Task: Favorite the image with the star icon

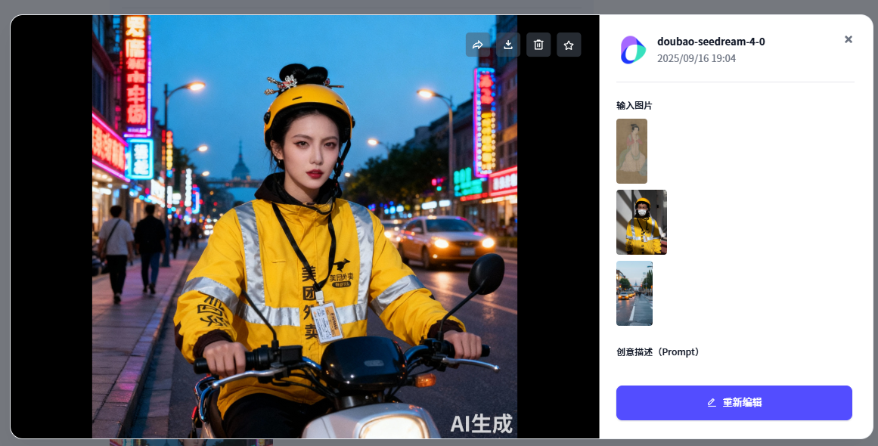Action: tap(569, 45)
